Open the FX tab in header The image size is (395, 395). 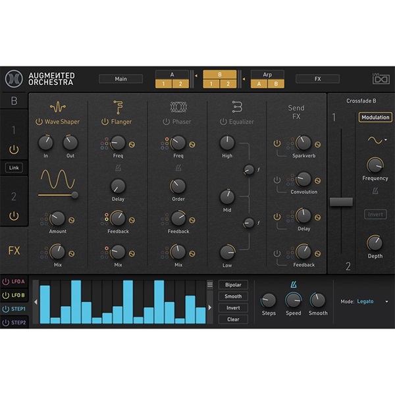317,79
